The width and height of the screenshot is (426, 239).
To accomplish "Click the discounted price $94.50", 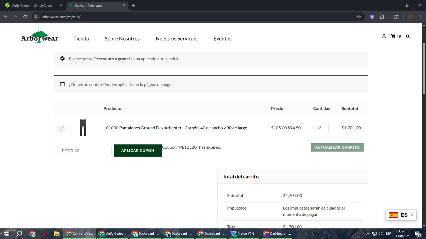I will pyautogui.click(x=294, y=128).
